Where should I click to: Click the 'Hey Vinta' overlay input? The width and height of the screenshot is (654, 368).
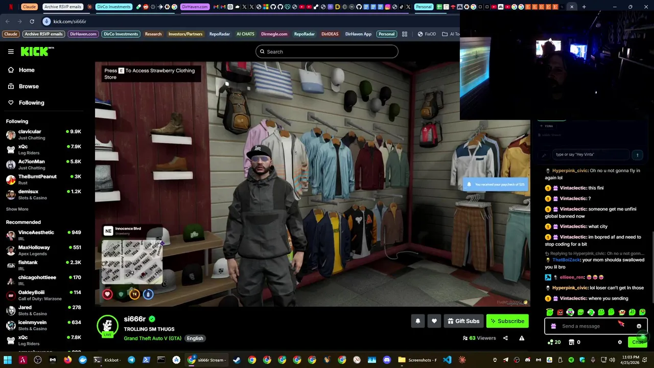[x=592, y=154]
